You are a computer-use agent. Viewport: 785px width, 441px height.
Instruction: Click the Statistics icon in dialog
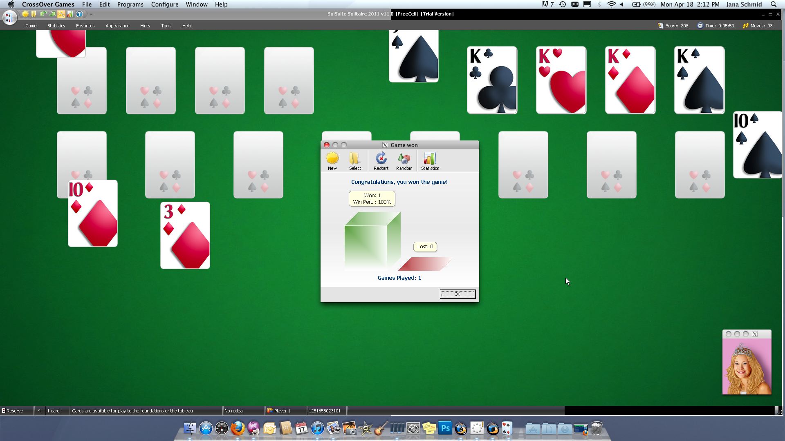tap(430, 160)
